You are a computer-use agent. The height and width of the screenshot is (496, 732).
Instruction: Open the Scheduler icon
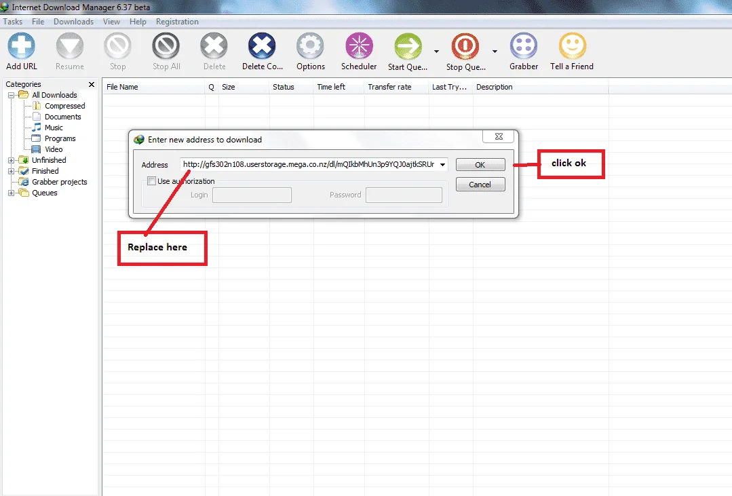[x=359, y=45]
